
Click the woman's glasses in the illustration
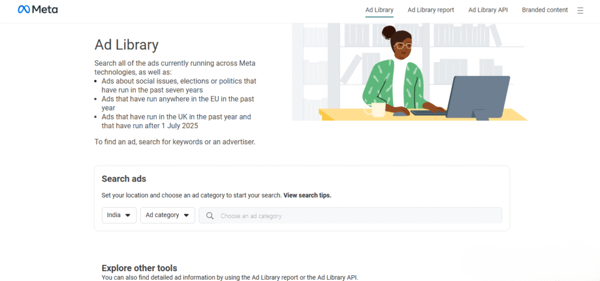click(403, 46)
